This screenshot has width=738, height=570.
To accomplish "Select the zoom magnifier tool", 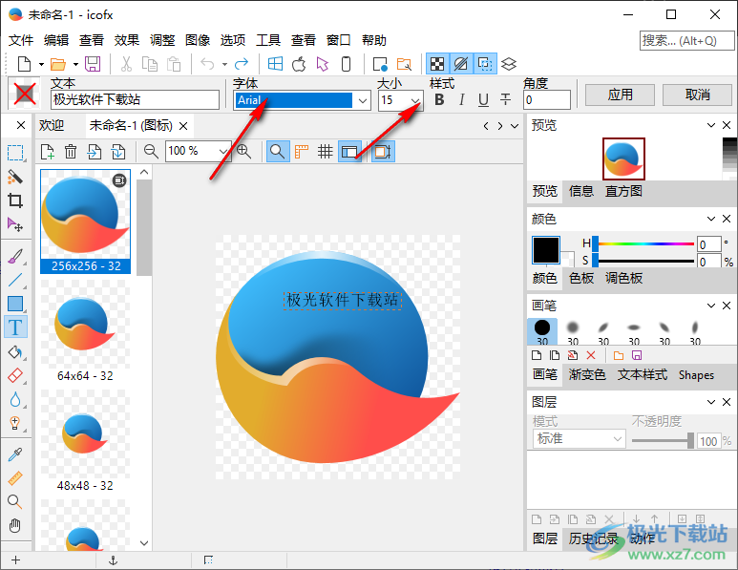I will pyautogui.click(x=15, y=502).
